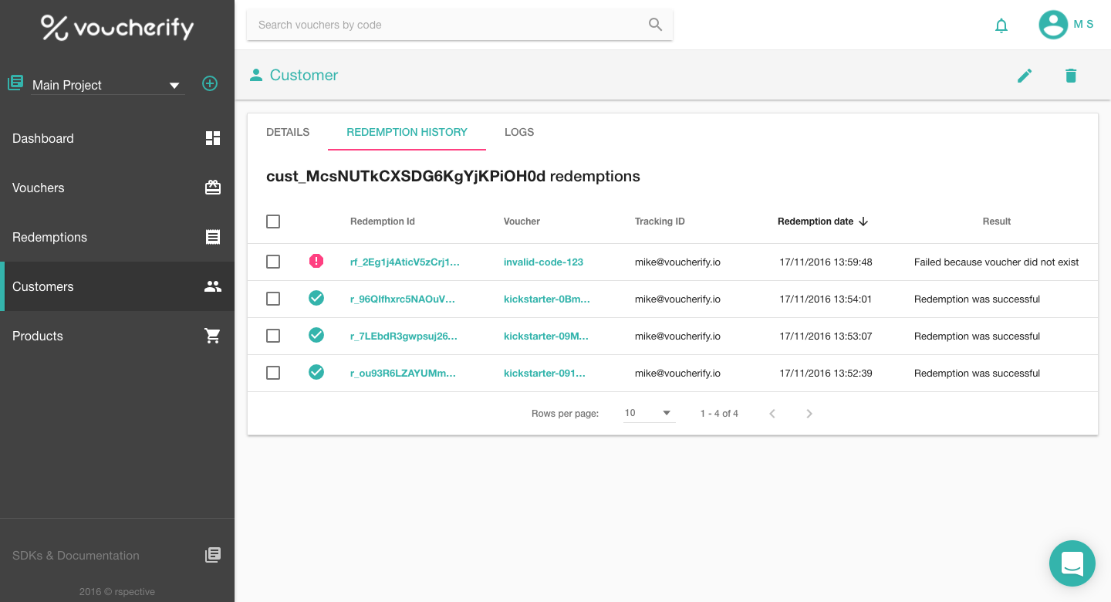This screenshot has height=602, width=1111.
Task: Click success icon for r_96QIfhxrc5NAOuV redemption
Action: tap(316, 298)
